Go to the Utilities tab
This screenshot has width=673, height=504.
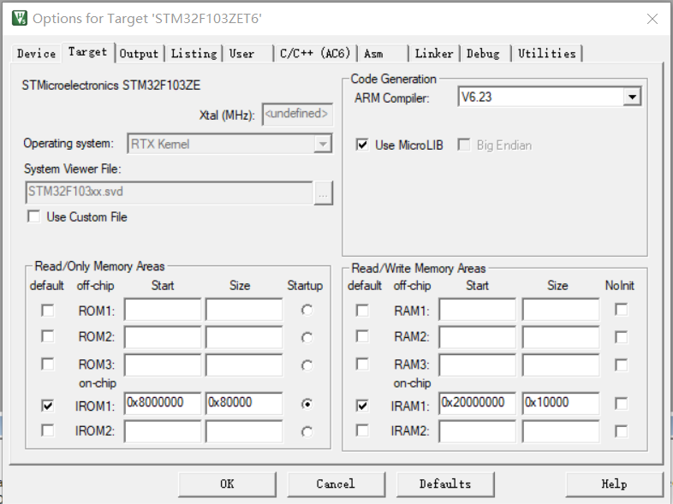point(547,54)
